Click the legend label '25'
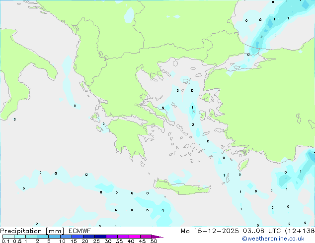 96,241
